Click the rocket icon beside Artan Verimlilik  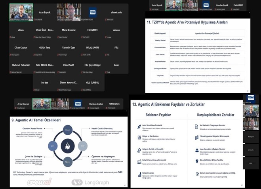[x=139, y=127]
